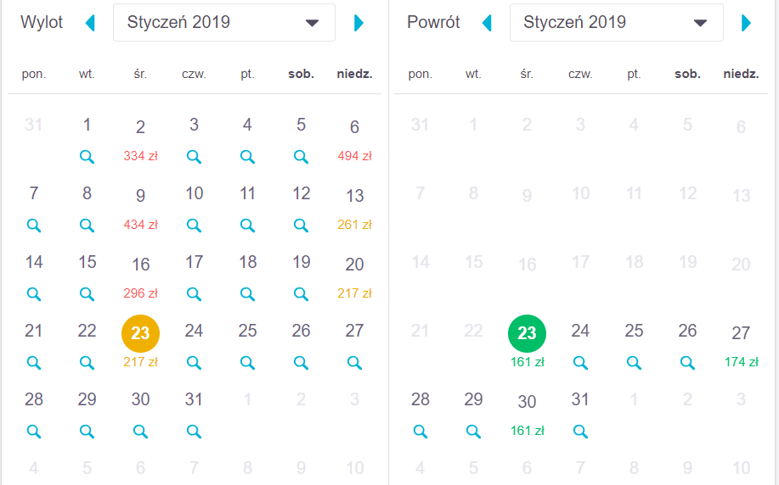779x485 pixels.
Task: Go to next month in Wylot calendar
Action: pos(358,23)
